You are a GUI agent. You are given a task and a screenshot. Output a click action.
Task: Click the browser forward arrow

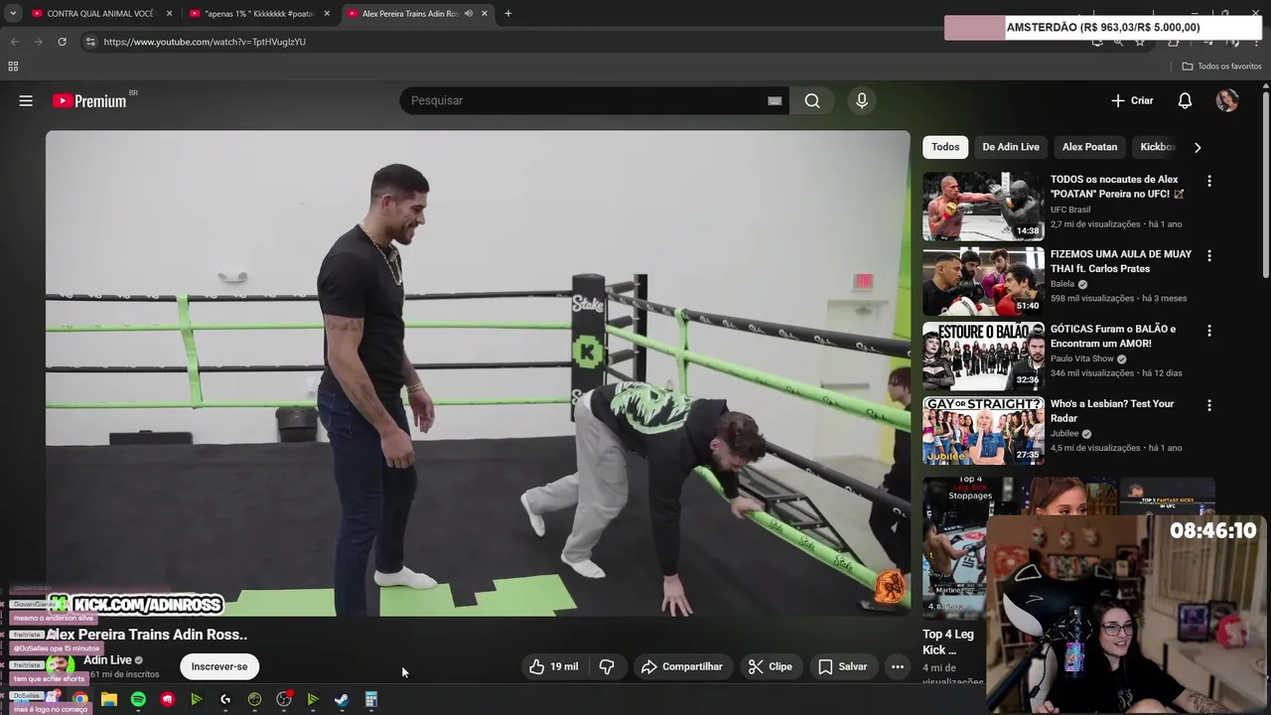pos(38,42)
